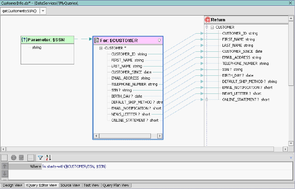Image resolution: width=295 pixels, height=189 pixels.
Task: Click the pin marker on For $CUSTOMER header
Action: tap(159, 40)
